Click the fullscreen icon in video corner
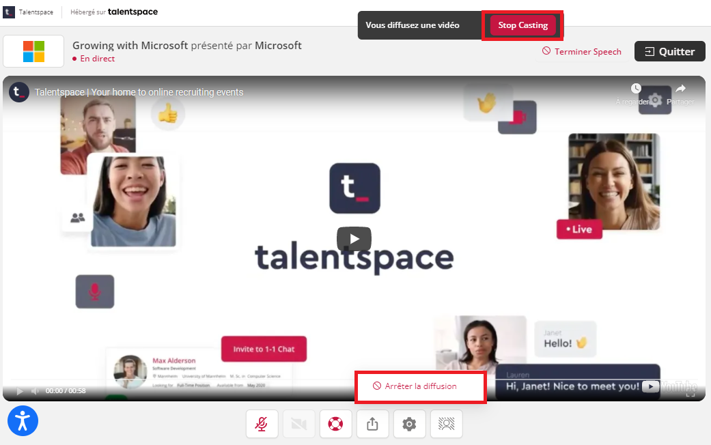 click(691, 394)
